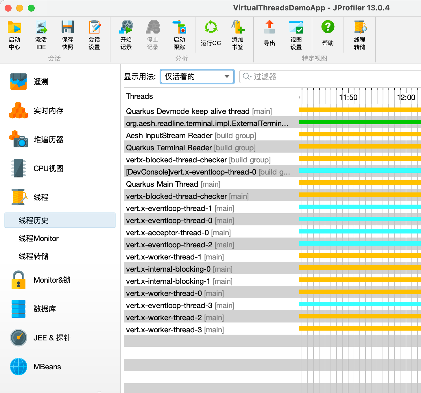The image size is (421, 393).
Task: Run garbage collection with 运行GC
Action: click(211, 34)
